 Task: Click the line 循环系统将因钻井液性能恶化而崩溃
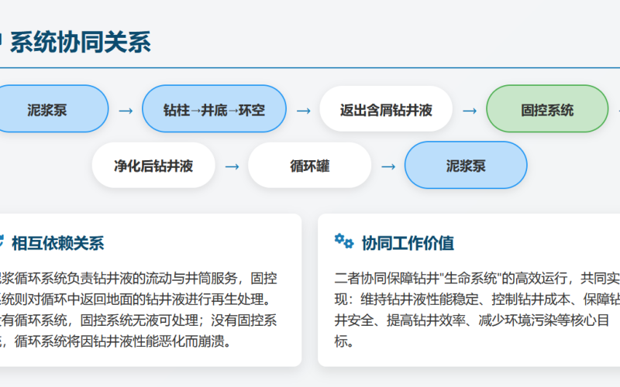point(123,341)
